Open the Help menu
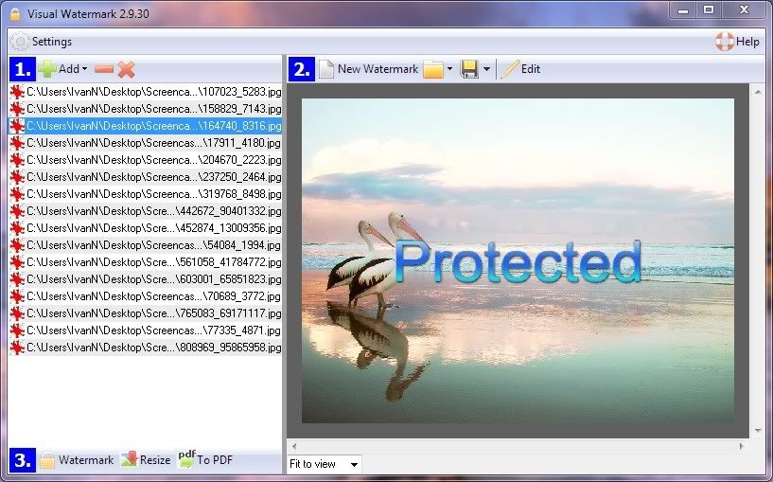 747,42
